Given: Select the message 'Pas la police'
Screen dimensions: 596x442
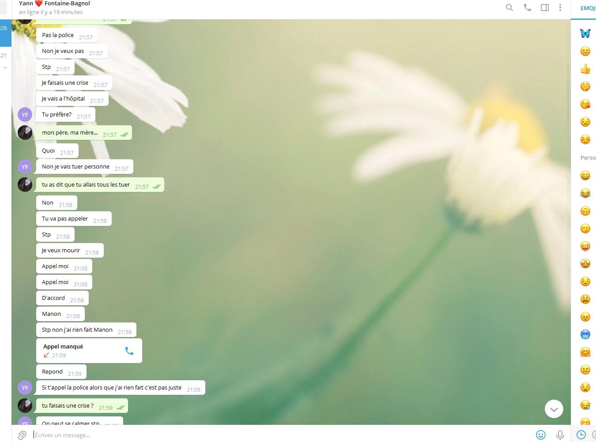Looking at the screenshot, I should click(x=67, y=35).
